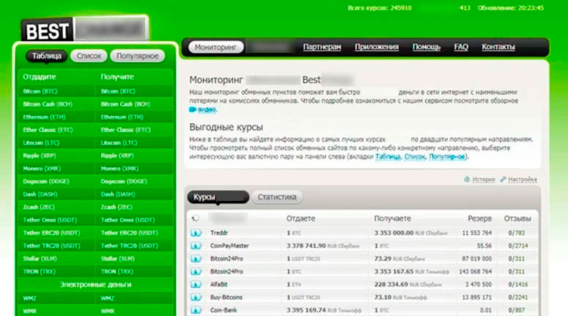Click the BEST logo in header

coord(47,31)
